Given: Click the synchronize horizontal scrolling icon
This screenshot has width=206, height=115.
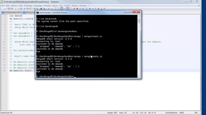Looking at the screenshot, I should tap(58, 9).
